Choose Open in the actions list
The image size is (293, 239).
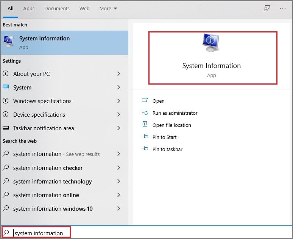(159, 101)
